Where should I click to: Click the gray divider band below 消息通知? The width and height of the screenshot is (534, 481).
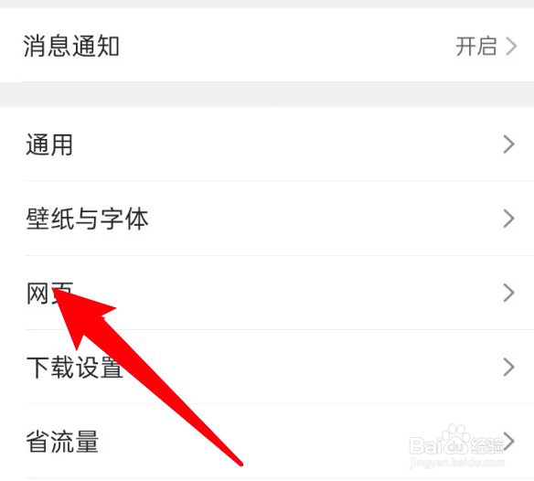click(267, 94)
